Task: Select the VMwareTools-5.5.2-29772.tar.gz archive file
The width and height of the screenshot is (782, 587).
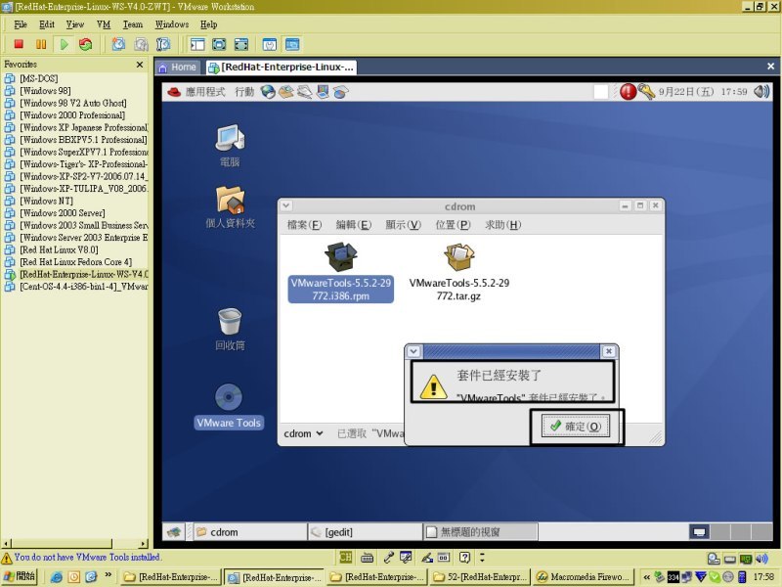Action: tap(459, 273)
